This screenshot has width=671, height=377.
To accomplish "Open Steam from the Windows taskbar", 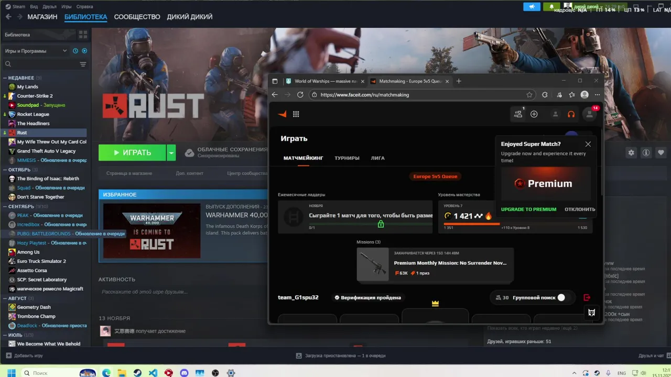I will coord(137,373).
